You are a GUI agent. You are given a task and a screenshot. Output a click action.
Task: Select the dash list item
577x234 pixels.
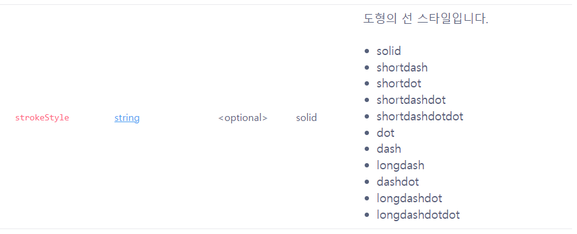(x=389, y=149)
